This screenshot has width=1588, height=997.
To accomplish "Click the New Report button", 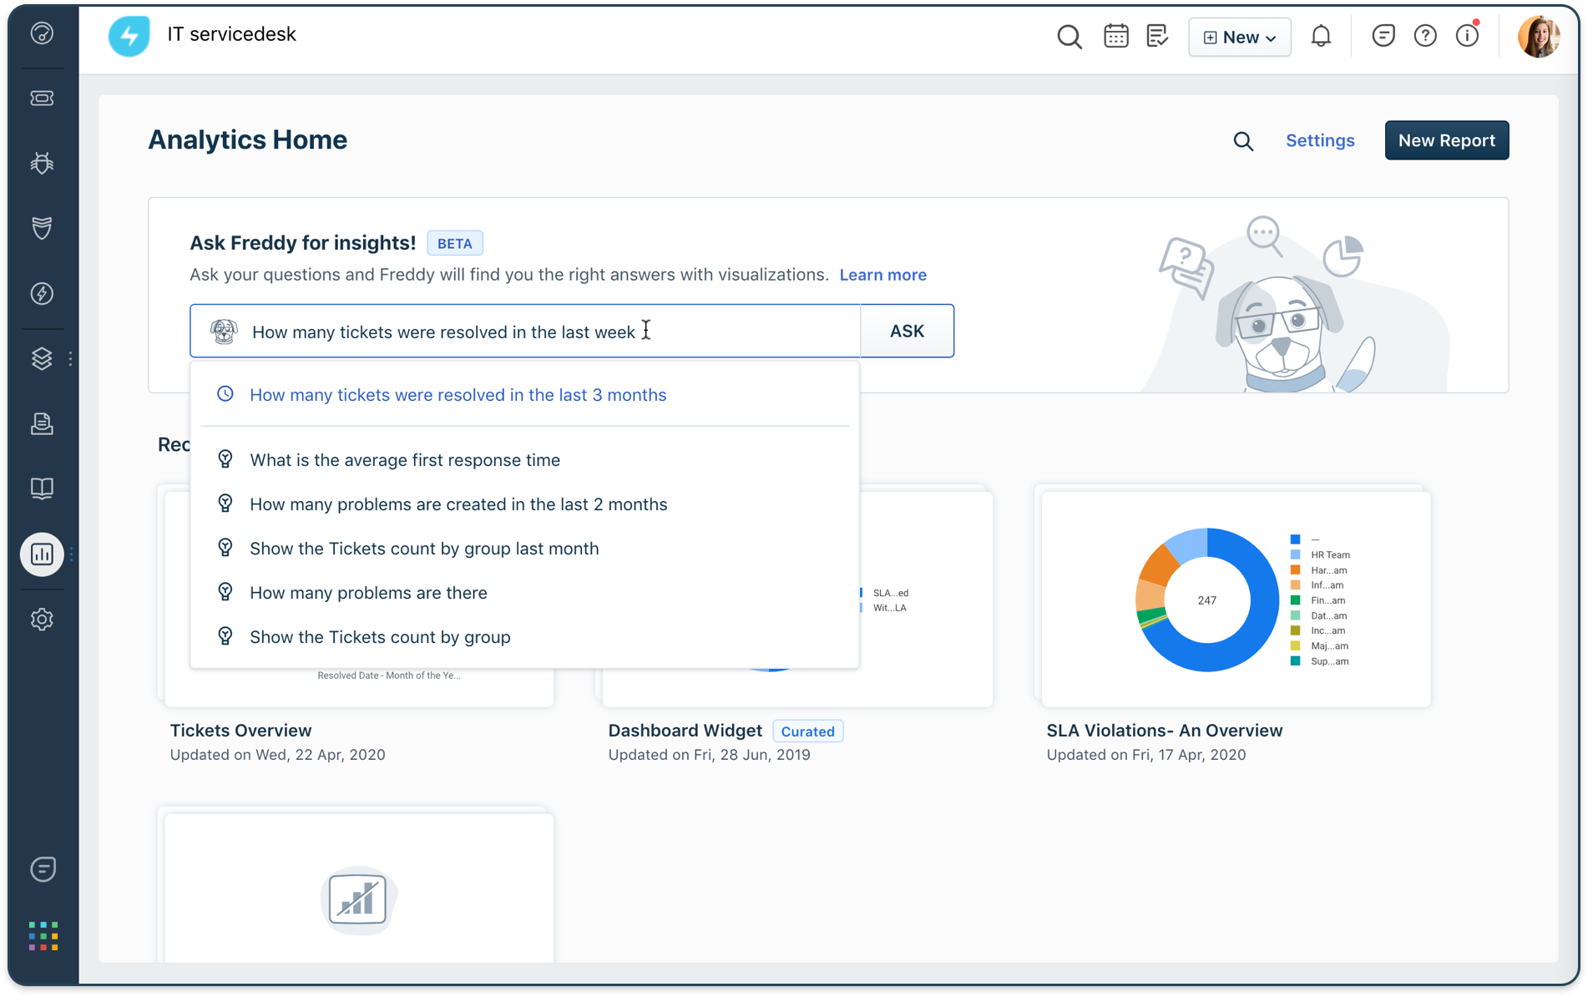I will [1446, 141].
